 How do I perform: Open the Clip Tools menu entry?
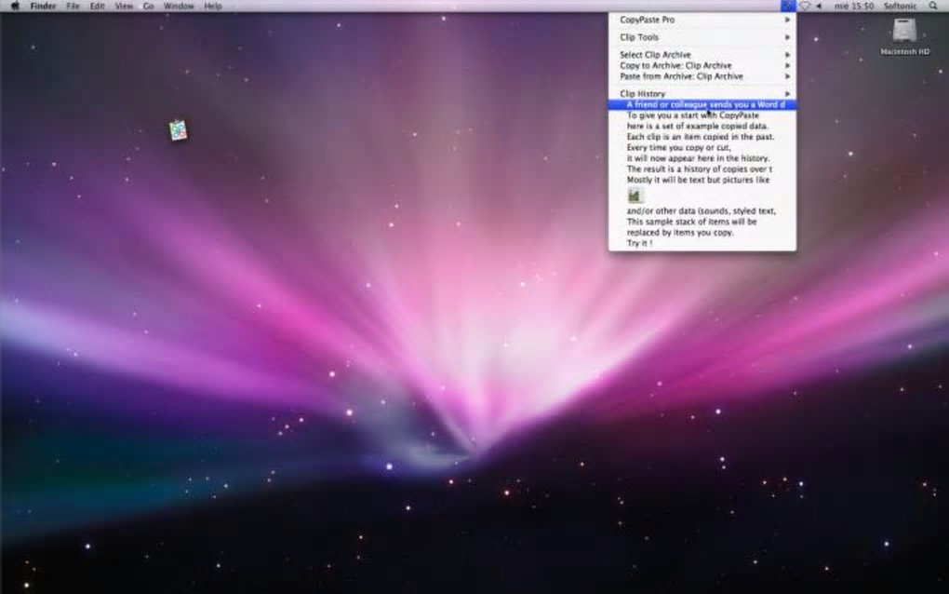tap(702, 37)
